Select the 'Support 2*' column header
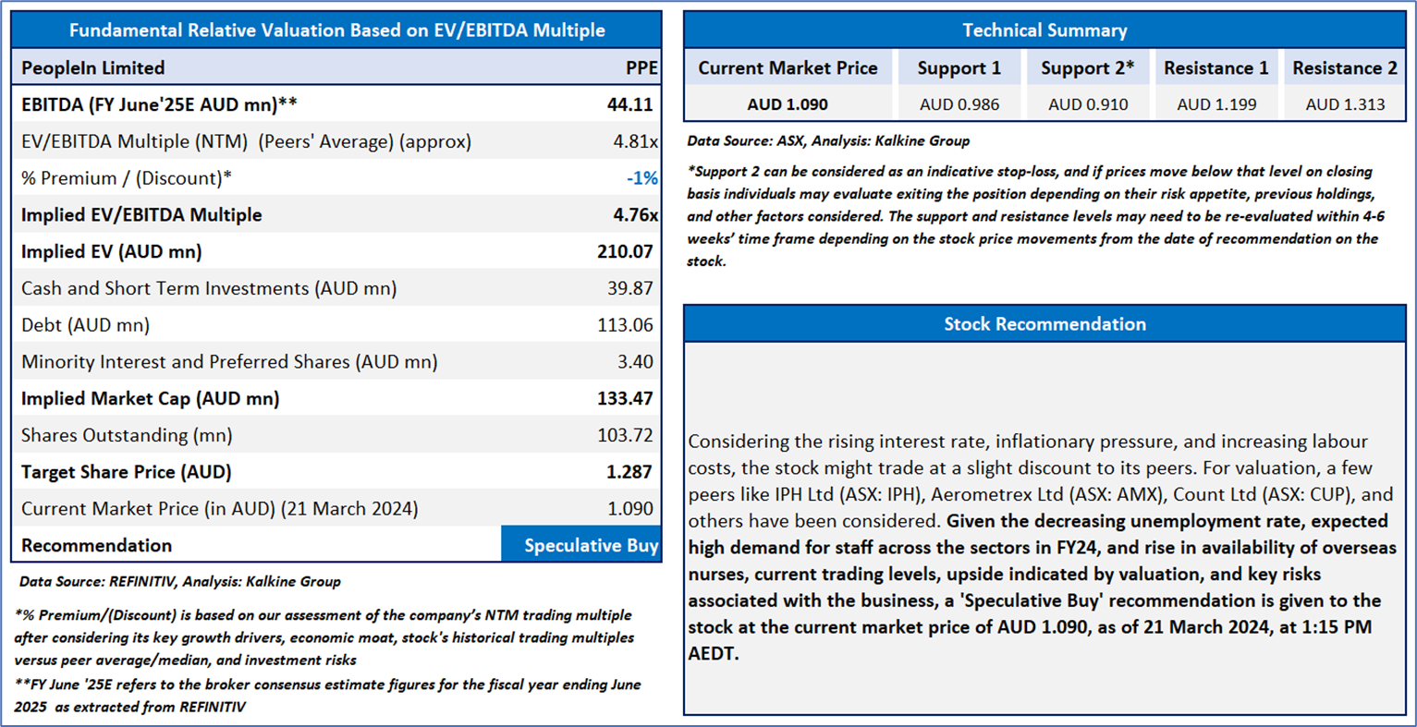1417x727 pixels. 1088,68
